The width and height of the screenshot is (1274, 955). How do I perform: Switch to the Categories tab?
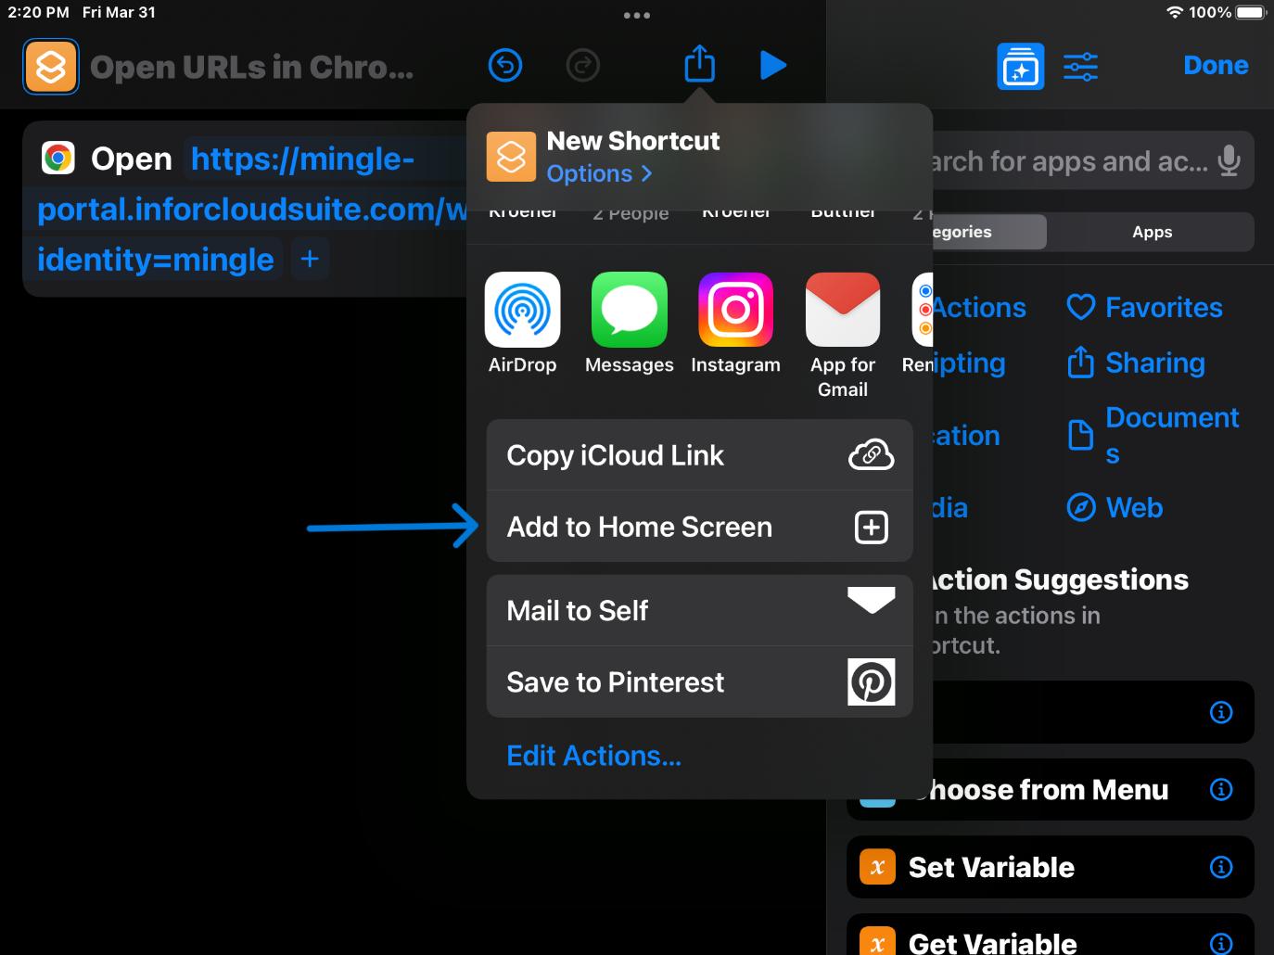[x=989, y=232]
